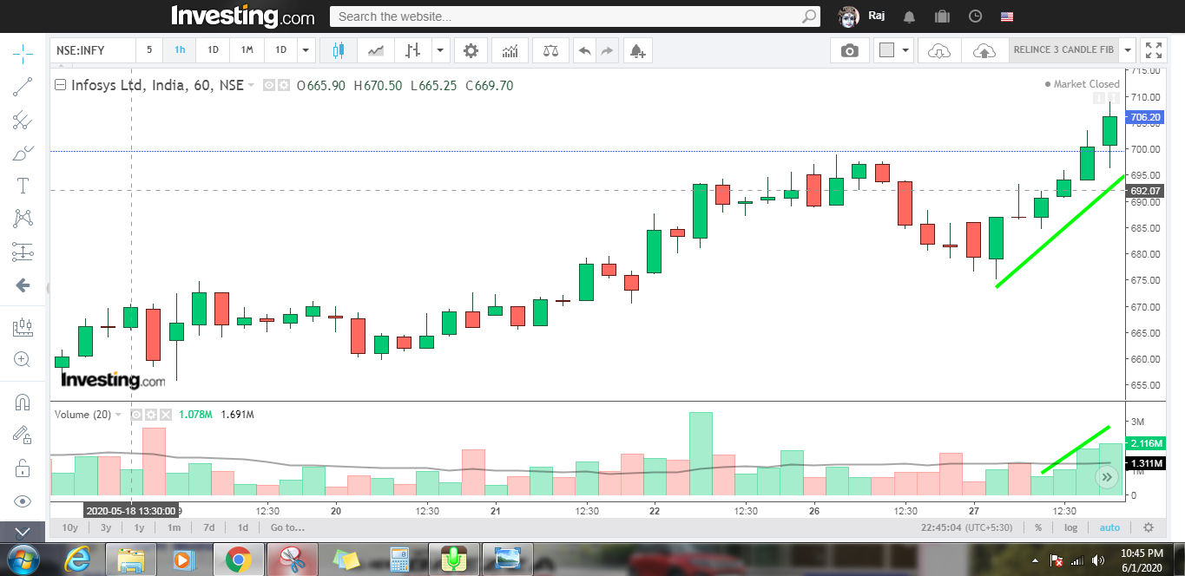Set range to 10y

69,527
